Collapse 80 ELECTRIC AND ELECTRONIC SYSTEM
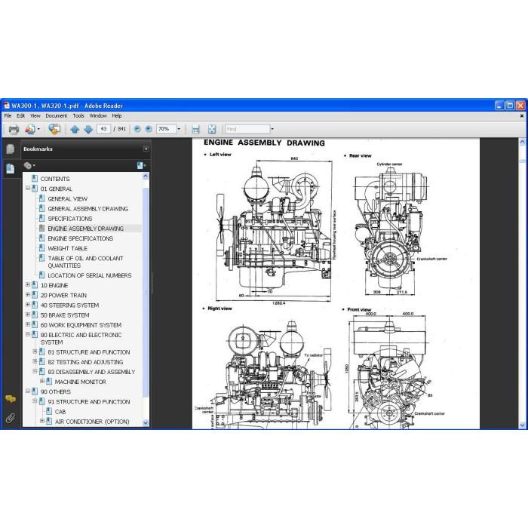The image size is (528, 528). (28, 334)
